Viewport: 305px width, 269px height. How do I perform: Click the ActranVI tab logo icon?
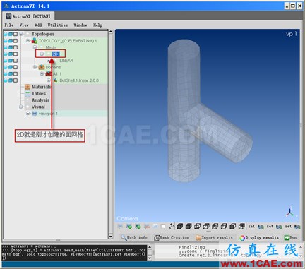pos(8,16)
